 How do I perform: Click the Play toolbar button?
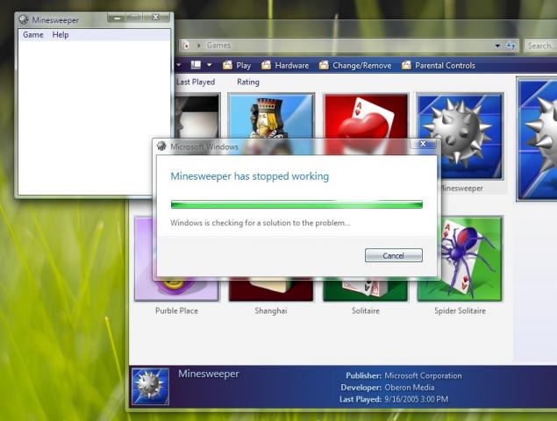coord(237,66)
